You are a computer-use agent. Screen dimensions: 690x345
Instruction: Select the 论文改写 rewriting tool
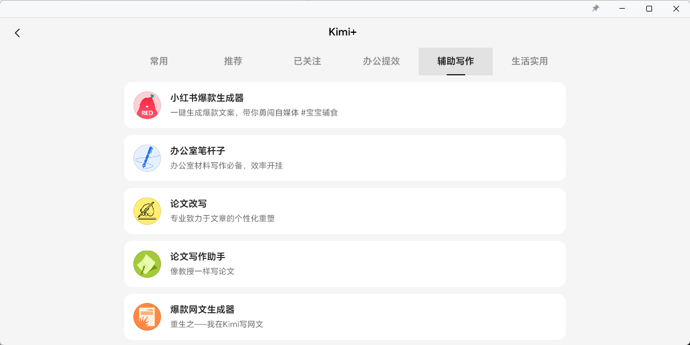(x=345, y=211)
